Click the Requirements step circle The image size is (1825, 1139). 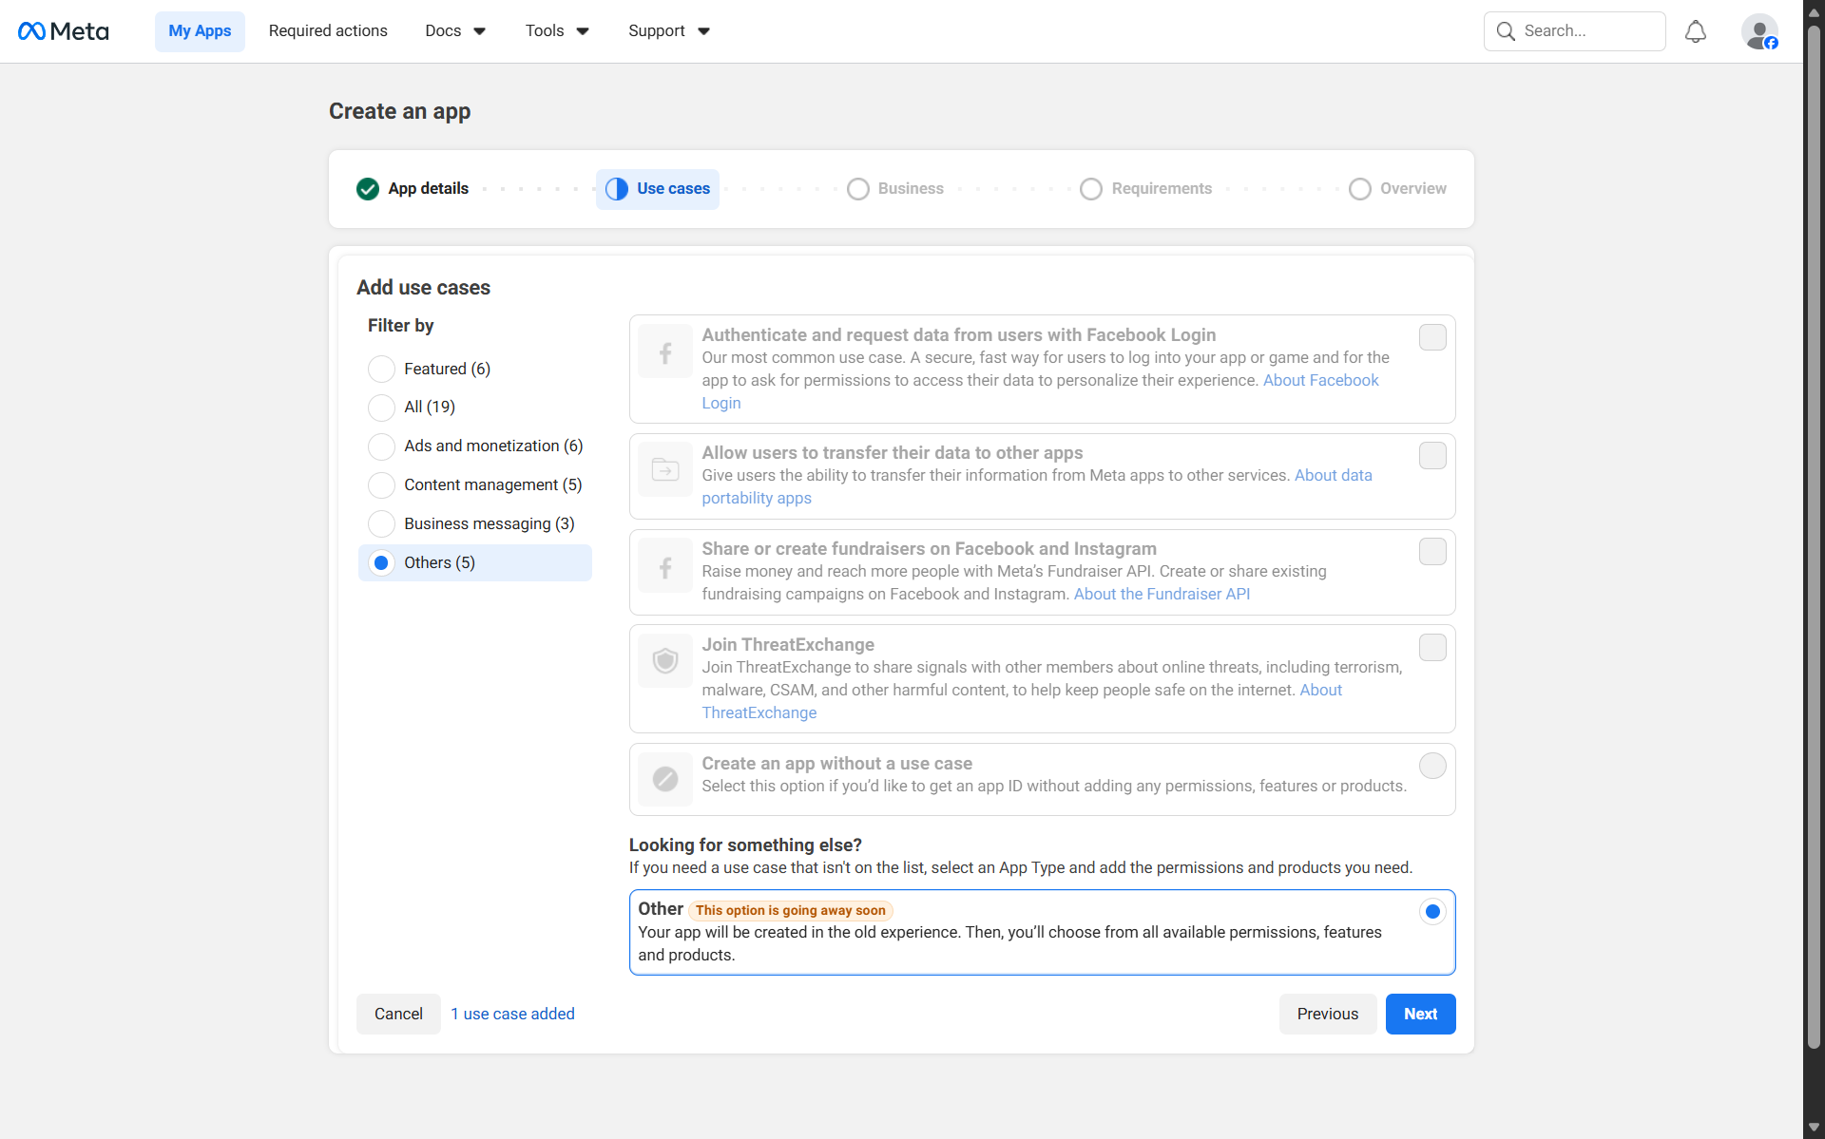[1091, 189]
